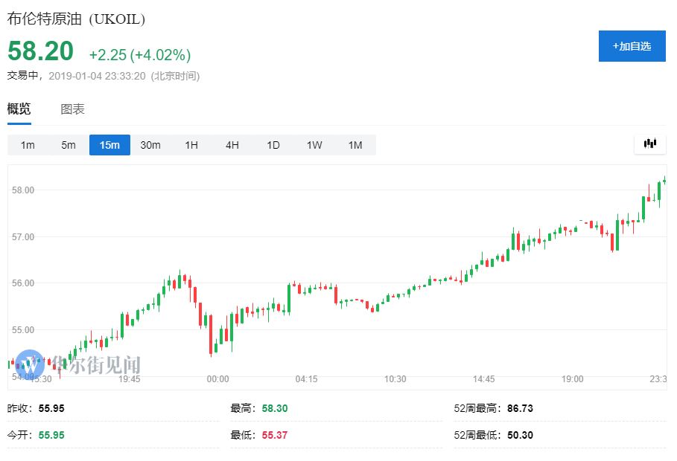Click the 14:45 time axis label
This screenshot has height=461, width=677.
pyautogui.click(x=483, y=379)
